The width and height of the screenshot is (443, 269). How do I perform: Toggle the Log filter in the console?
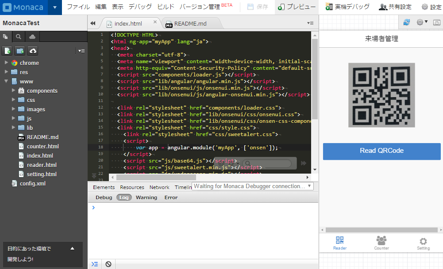124,197
